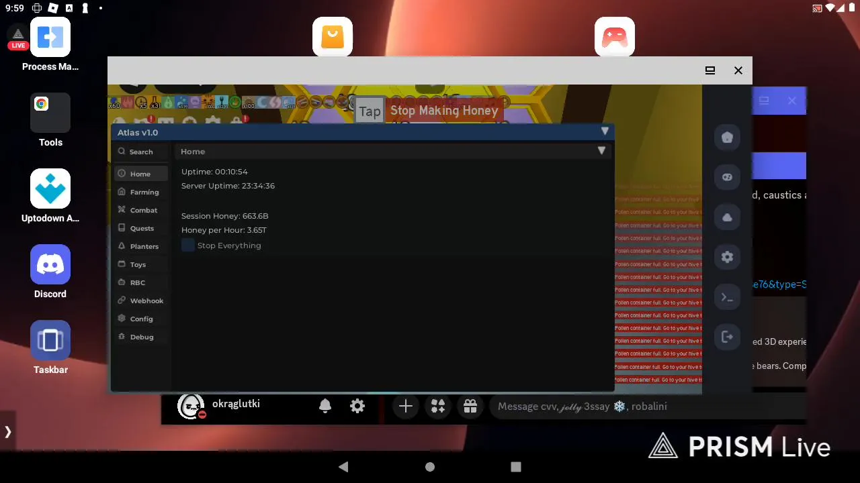
Task: Click the Uptime: 00:10:54 text
Action: [214, 172]
